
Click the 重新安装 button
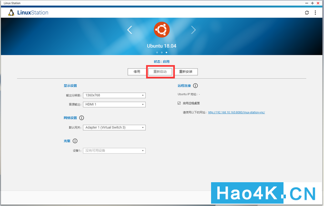(186, 72)
